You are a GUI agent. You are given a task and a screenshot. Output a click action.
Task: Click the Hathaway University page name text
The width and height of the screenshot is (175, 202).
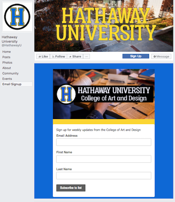coord(9,39)
